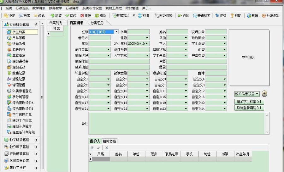
Task: Open the 民族 ethnicity dropdown
Action: 186,38
